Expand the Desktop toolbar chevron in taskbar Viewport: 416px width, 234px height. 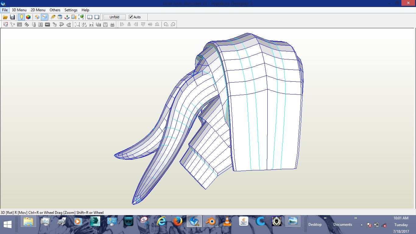pyautogui.click(x=325, y=218)
